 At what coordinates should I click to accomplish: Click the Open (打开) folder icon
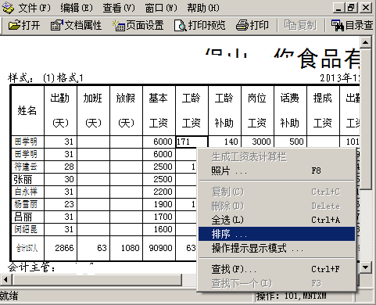(x=14, y=26)
